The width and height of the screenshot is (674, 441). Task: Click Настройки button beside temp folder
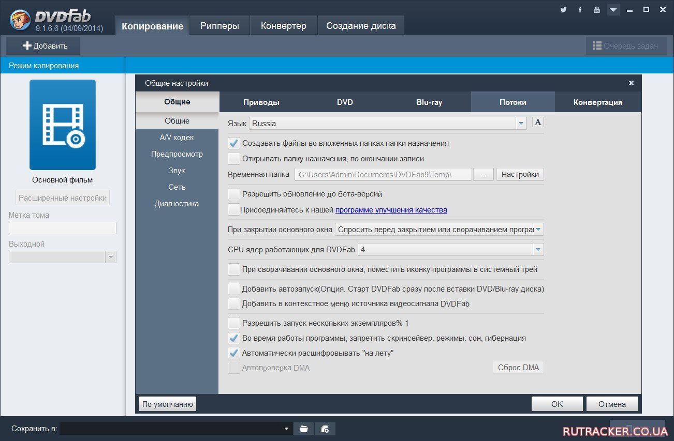tap(520, 174)
